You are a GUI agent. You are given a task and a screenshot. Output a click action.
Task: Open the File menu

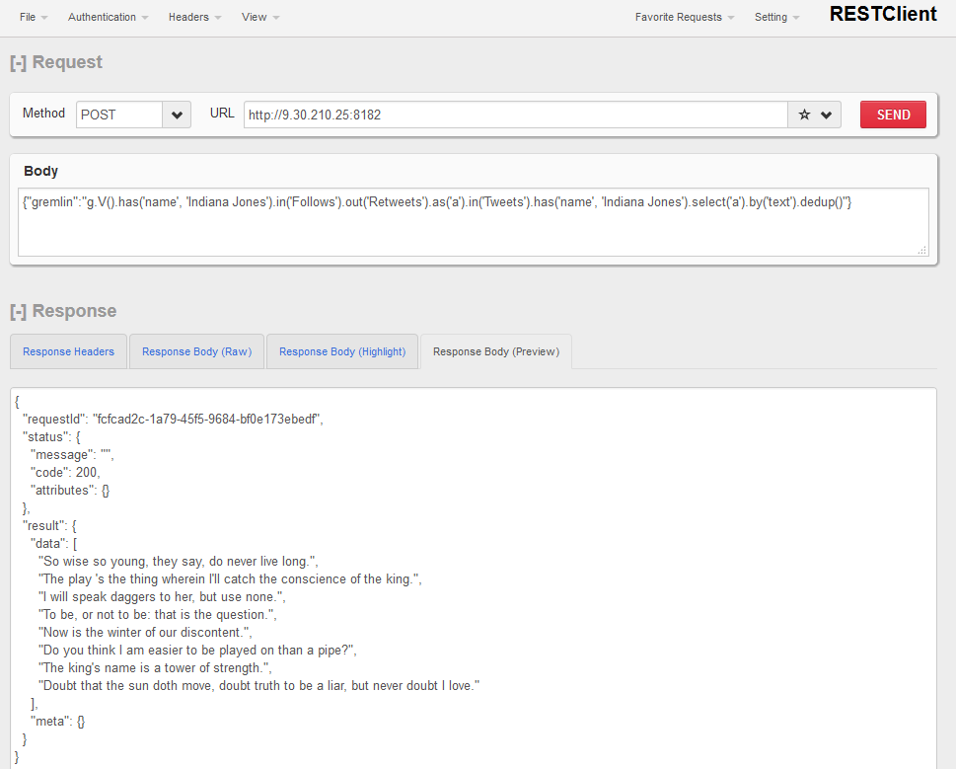(34, 17)
